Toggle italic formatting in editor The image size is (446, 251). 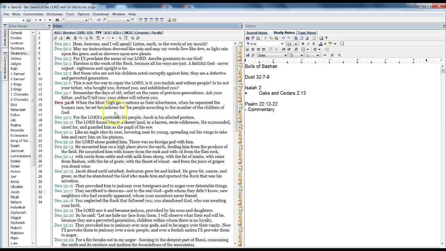click(308, 44)
